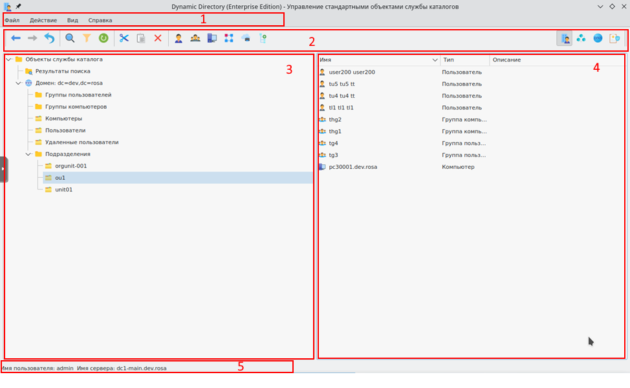Viewport: 630px width, 388px height.
Task: Toggle the directory objects view button
Action: click(x=564, y=39)
